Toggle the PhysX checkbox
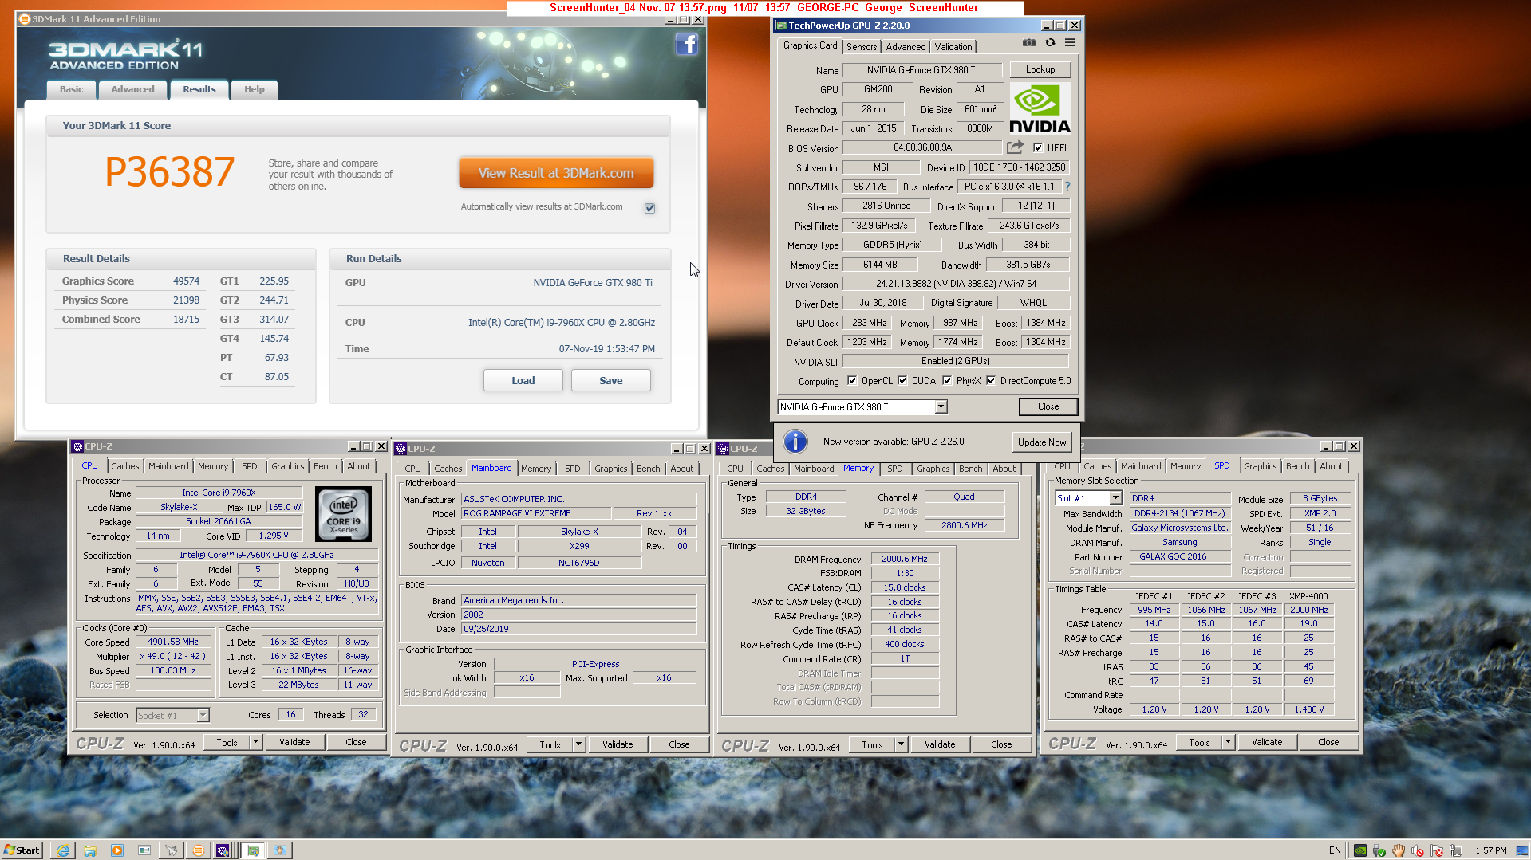1531x860 pixels. (947, 381)
